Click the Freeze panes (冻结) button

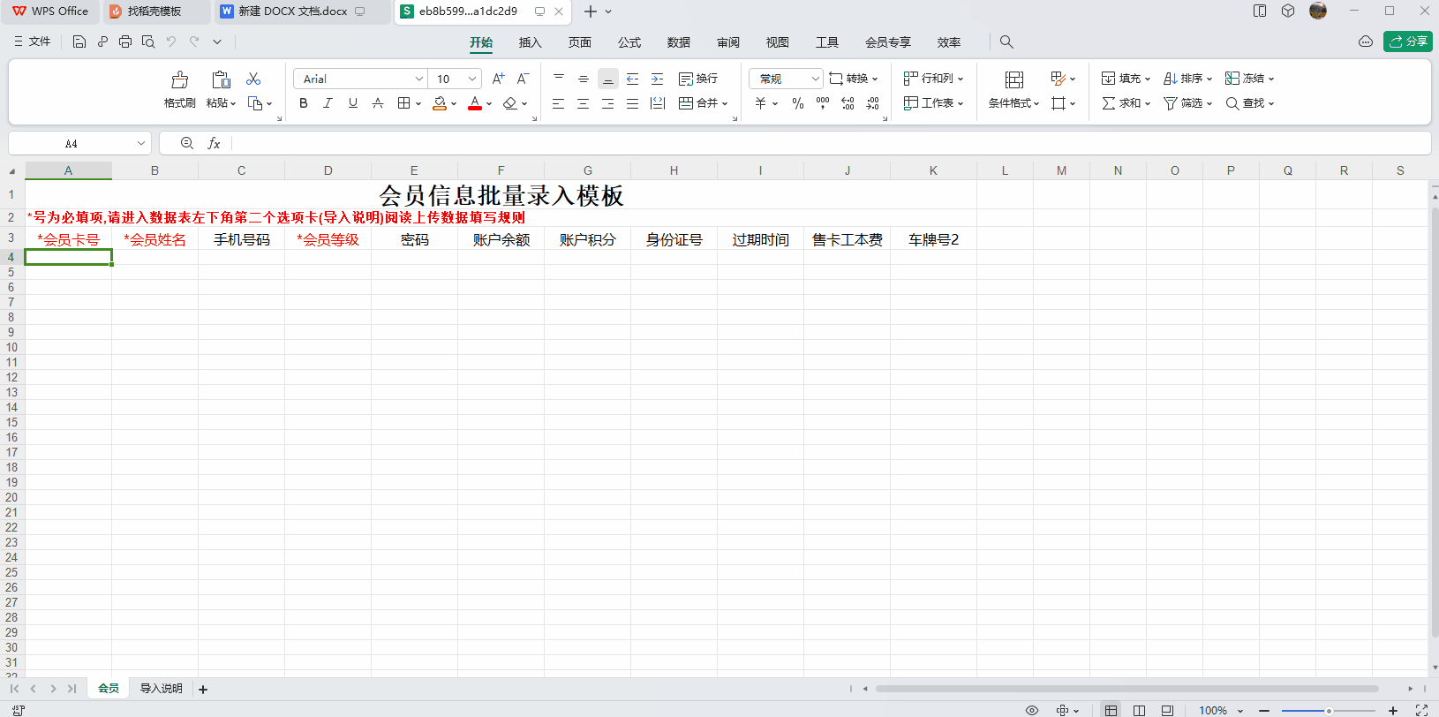[x=1249, y=79]
